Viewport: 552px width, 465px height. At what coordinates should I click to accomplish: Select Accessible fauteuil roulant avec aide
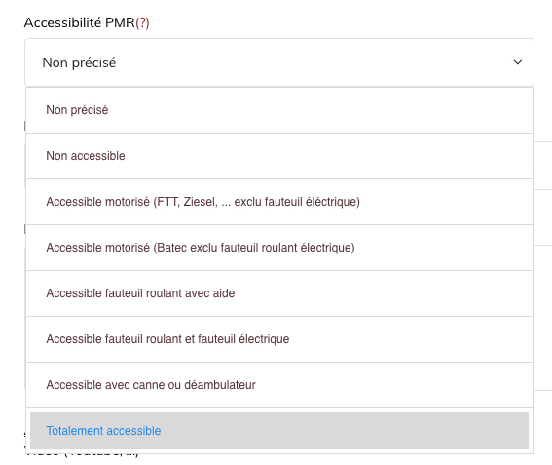pos(279,293)
